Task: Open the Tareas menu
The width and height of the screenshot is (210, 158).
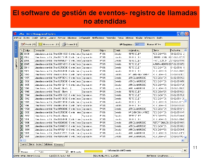Action: (x=120, y=38)
